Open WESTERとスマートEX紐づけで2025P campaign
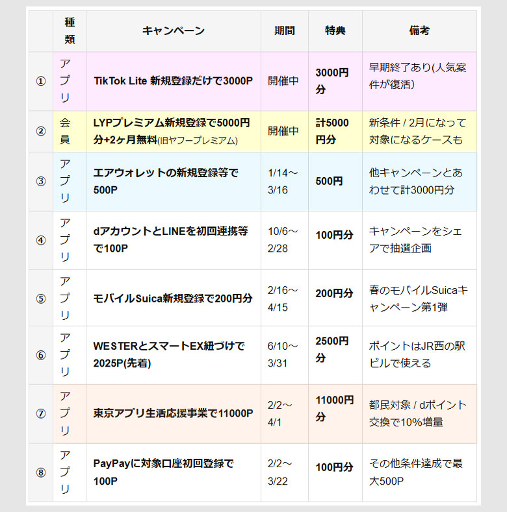 click(x=169, y=354)
